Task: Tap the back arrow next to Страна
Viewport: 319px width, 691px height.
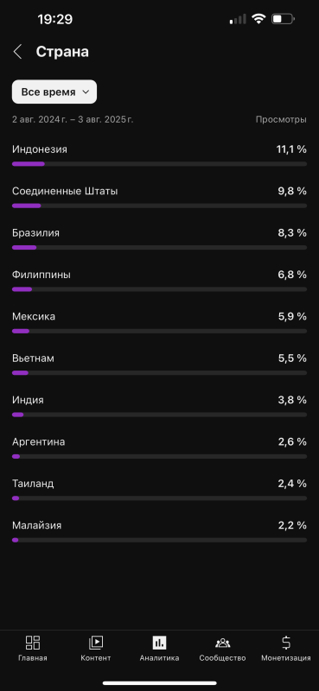Action: 17,52
